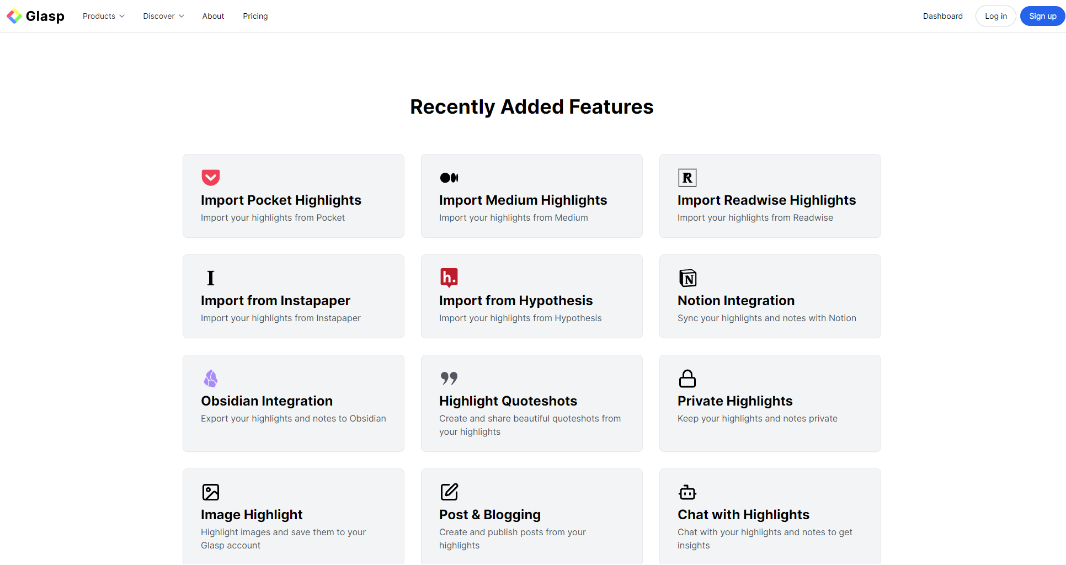Screen dimensions: 1066x565
Task: Click the padlock Private Highlights icon
Action: tap(687, 379)
